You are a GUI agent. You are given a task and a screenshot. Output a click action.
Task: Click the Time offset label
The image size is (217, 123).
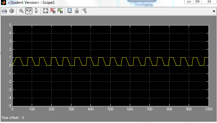point(10,118)
